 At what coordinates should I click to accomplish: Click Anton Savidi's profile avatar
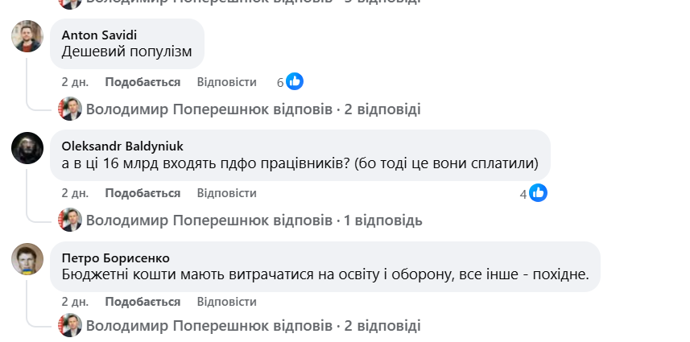pyautogui.click(x=27, y=36)
